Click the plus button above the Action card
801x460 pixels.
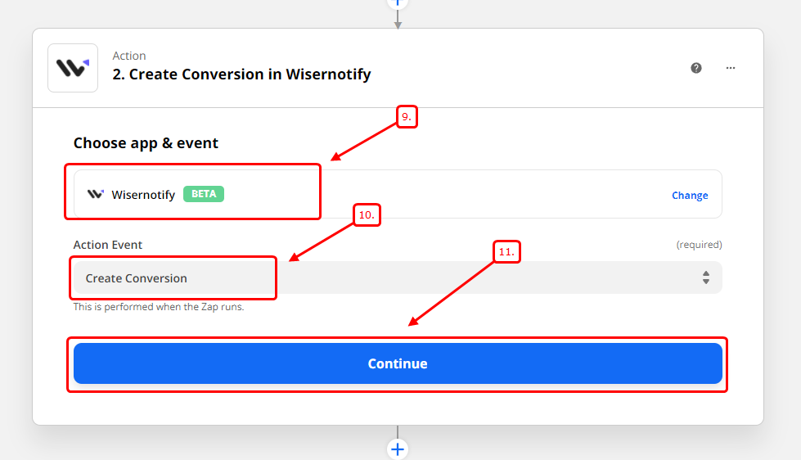398,2
